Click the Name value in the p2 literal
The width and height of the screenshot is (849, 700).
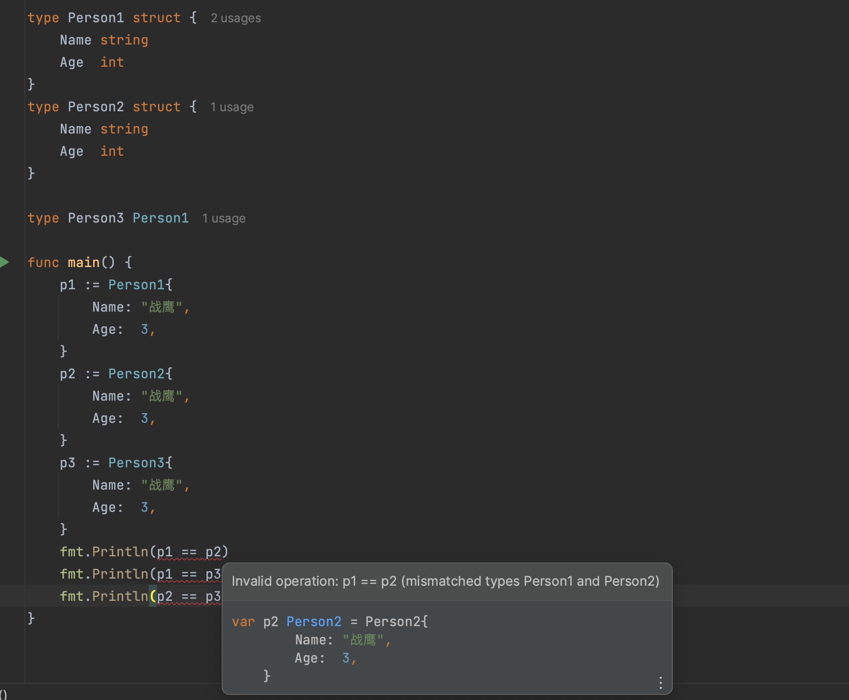(x=161, y=396)
